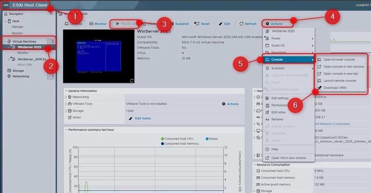
Task: Collapse Performance summary last hour panel
Action: (x=66, y=130)
